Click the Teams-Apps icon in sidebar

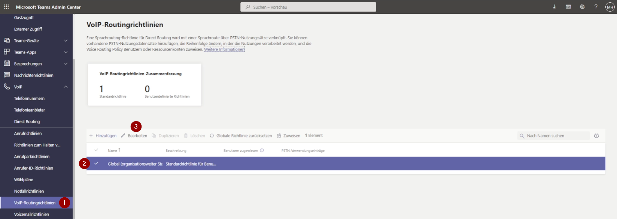[x=7, y=52]
